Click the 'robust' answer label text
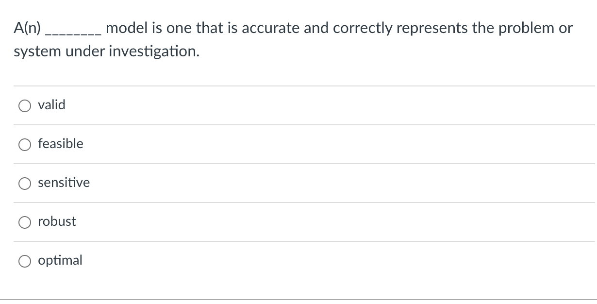Screen dimensions: 597x304 tap(57, 221)
